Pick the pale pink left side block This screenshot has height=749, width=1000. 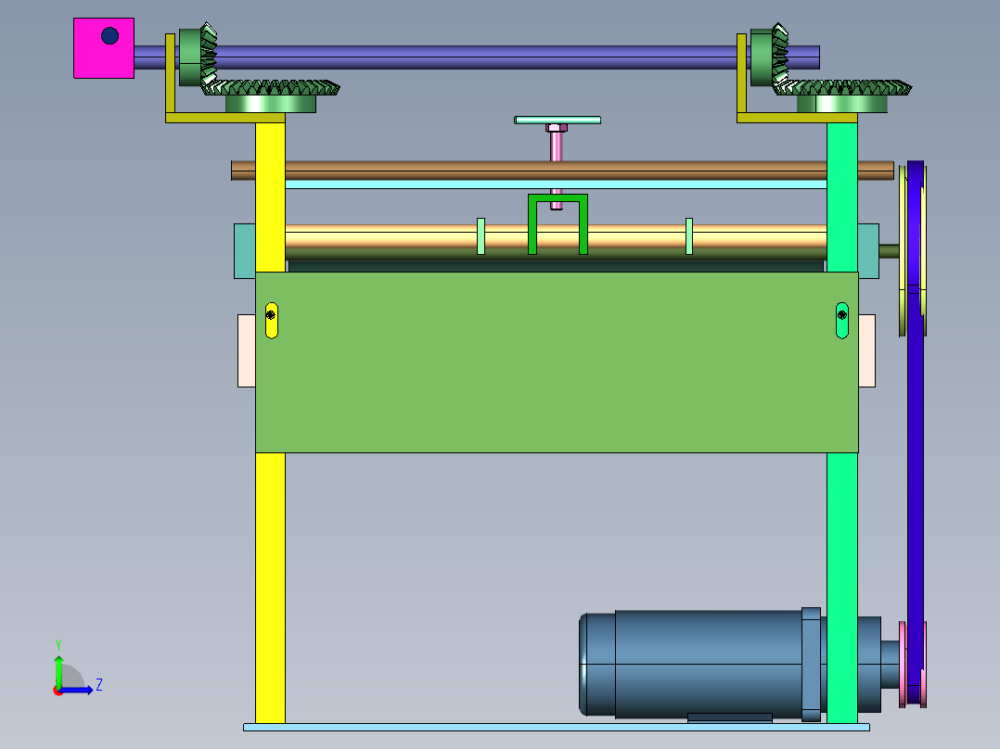pyautogui.click(x=247, y=350)
